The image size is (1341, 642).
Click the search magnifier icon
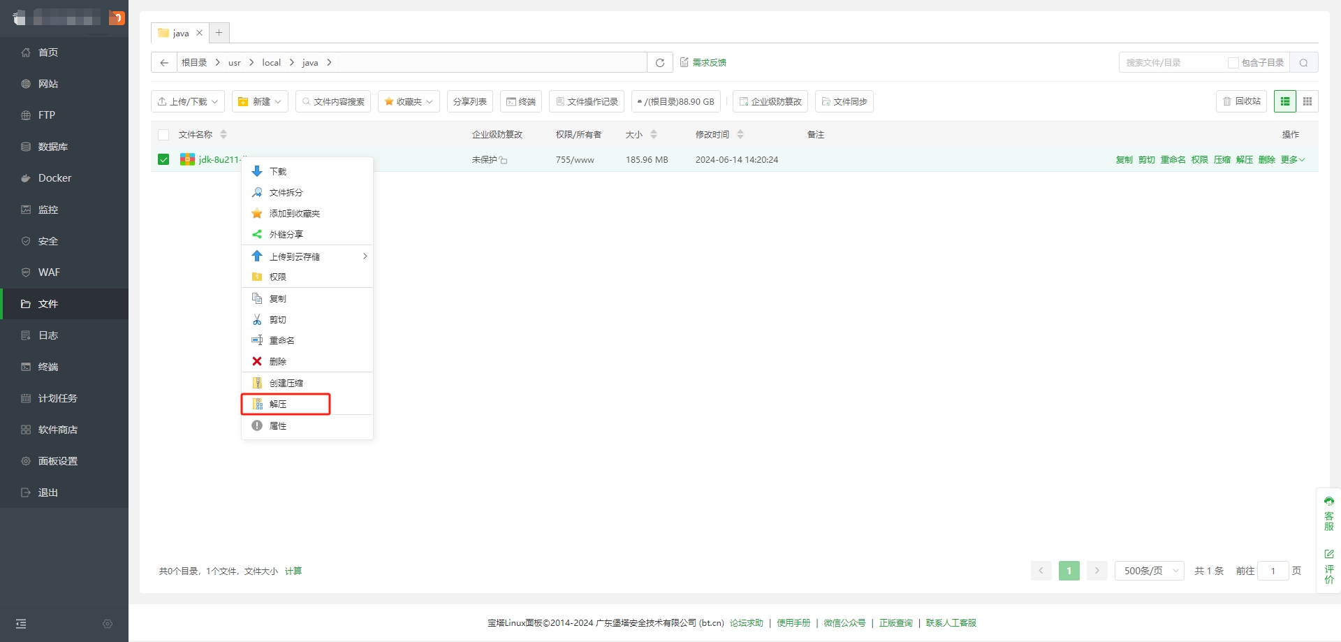pos(1303,63)
